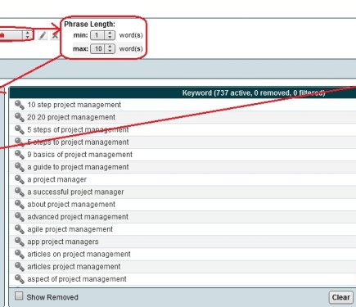Increase the min phrase length stepper
The image size is (356, 307).
coord(110,33)
